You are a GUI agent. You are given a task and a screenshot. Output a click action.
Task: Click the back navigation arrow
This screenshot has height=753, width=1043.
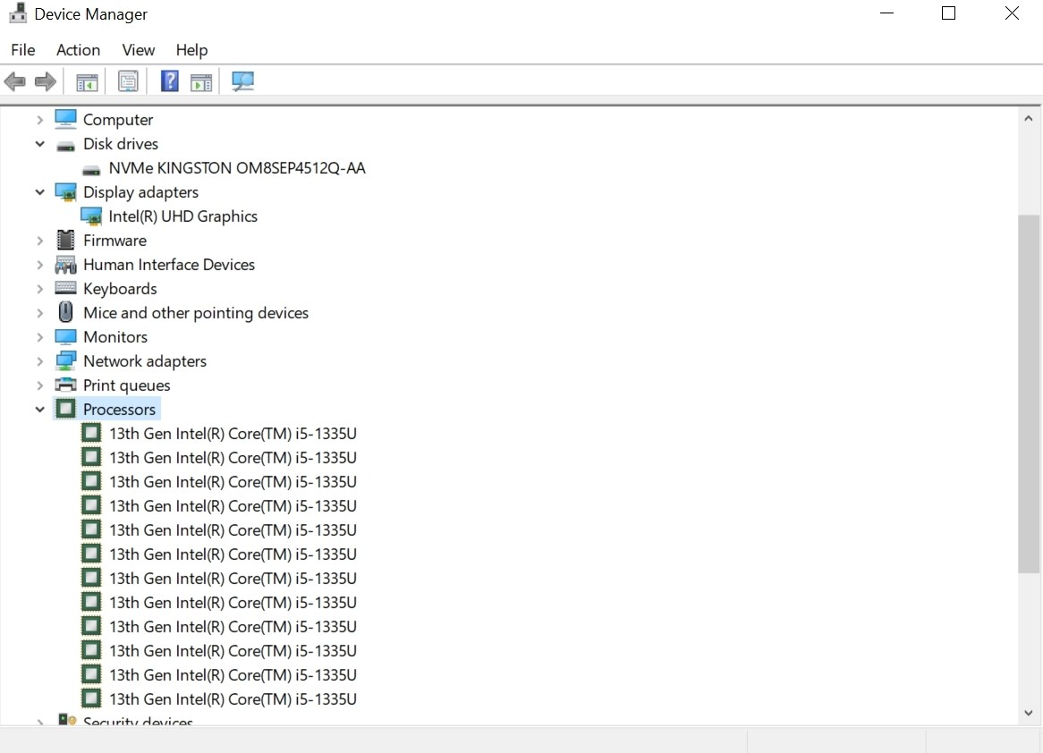click(14, 80)
